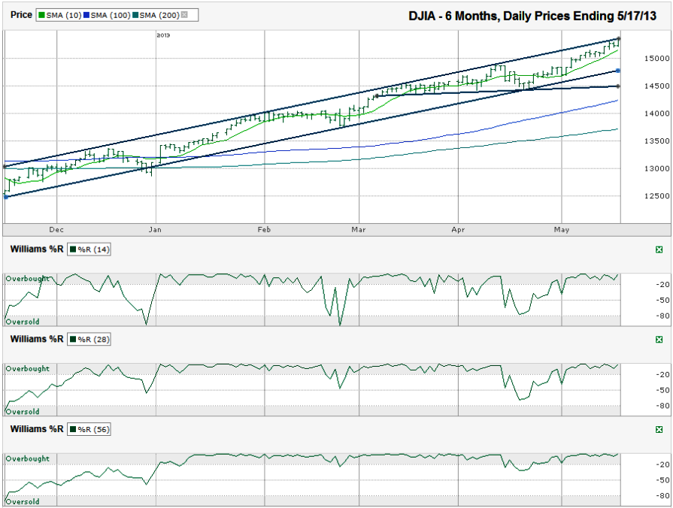
Task: Click the 2013 year marker label
Action: click(163, 35)
